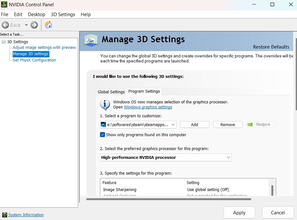Switch to the Global Settings tab
This screenshot has width=297, height=220.
111,92
